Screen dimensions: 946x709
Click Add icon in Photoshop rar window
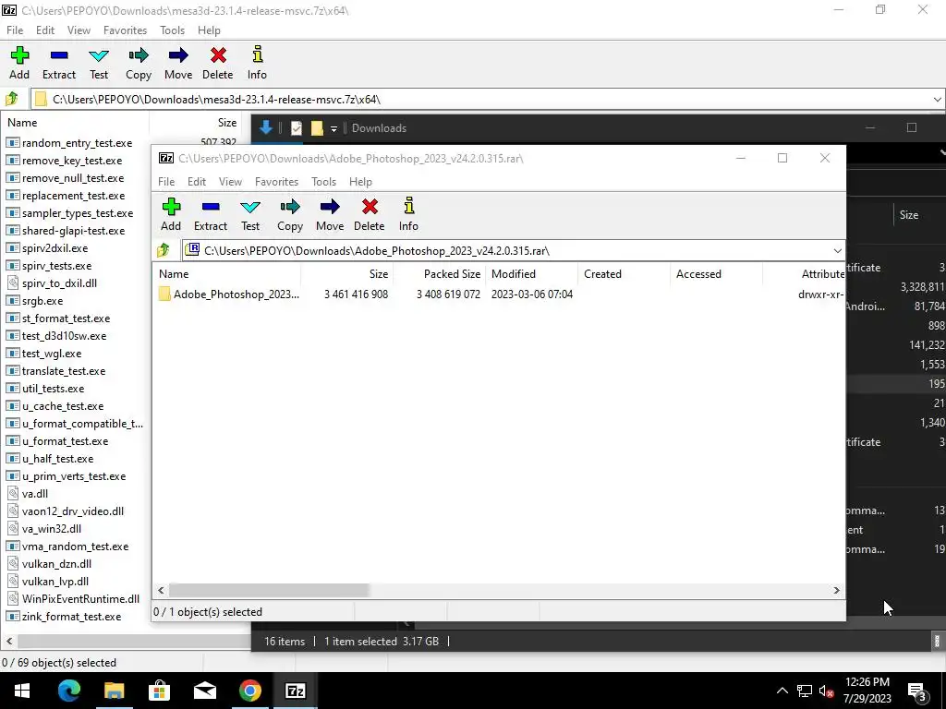(171, 207)
